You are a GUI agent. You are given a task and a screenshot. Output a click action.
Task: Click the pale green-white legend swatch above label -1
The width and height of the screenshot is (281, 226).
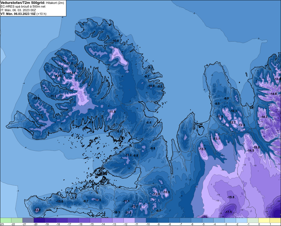coord(253,220)
